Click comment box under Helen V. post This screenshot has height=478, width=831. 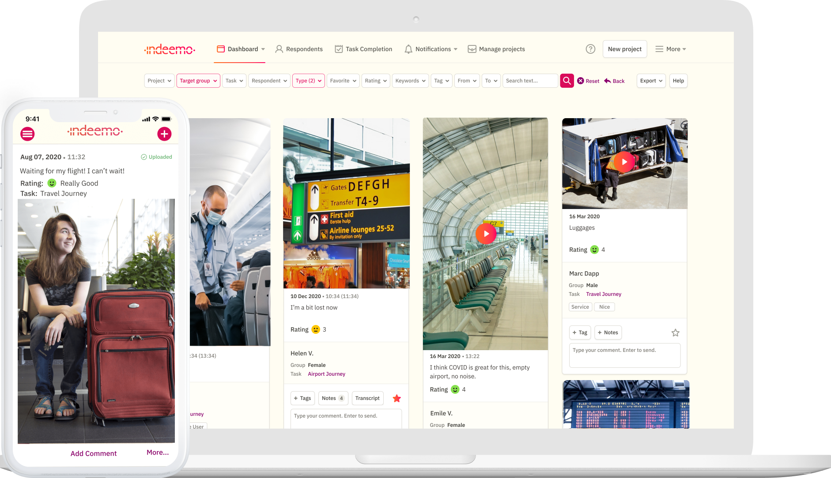(x=346, y=418)
